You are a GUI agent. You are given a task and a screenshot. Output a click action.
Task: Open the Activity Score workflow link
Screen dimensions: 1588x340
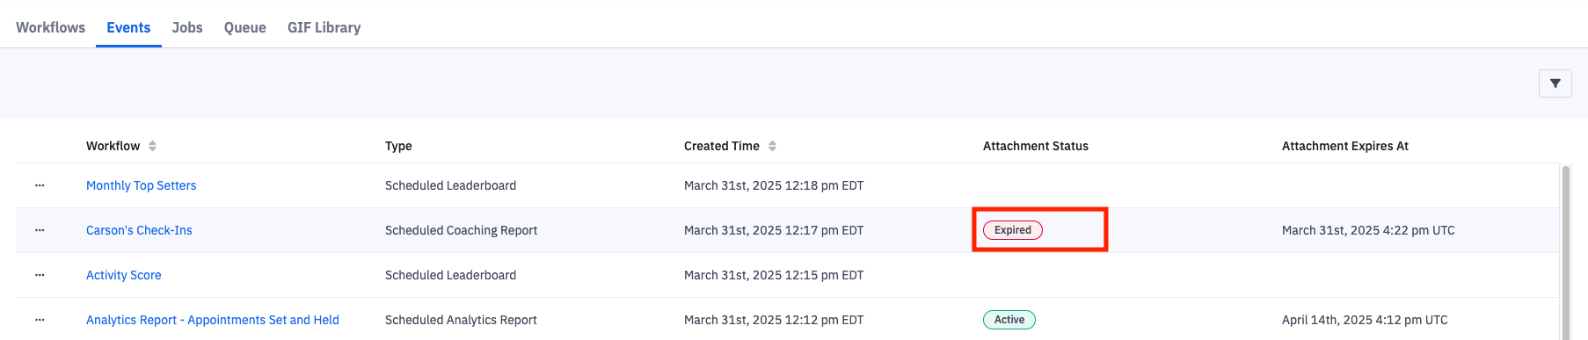[124, 275]
